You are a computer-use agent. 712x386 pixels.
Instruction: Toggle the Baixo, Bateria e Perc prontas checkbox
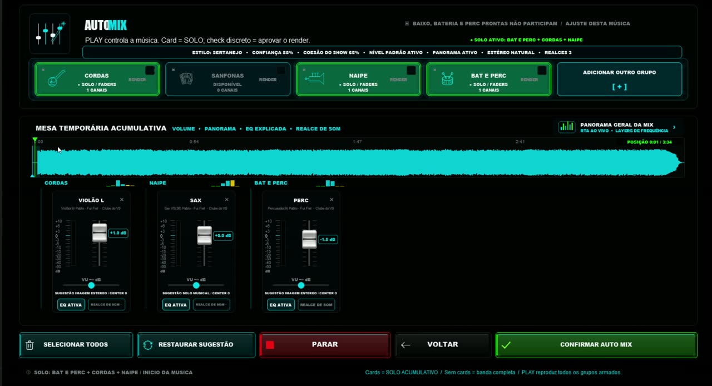[407, 23]
